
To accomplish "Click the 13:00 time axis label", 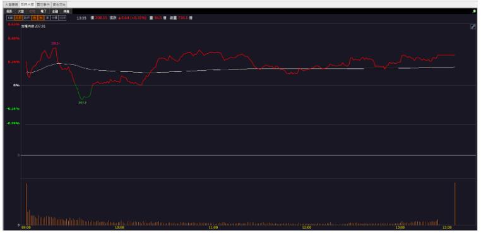I will pyautogui.click(x=400, y=227).
